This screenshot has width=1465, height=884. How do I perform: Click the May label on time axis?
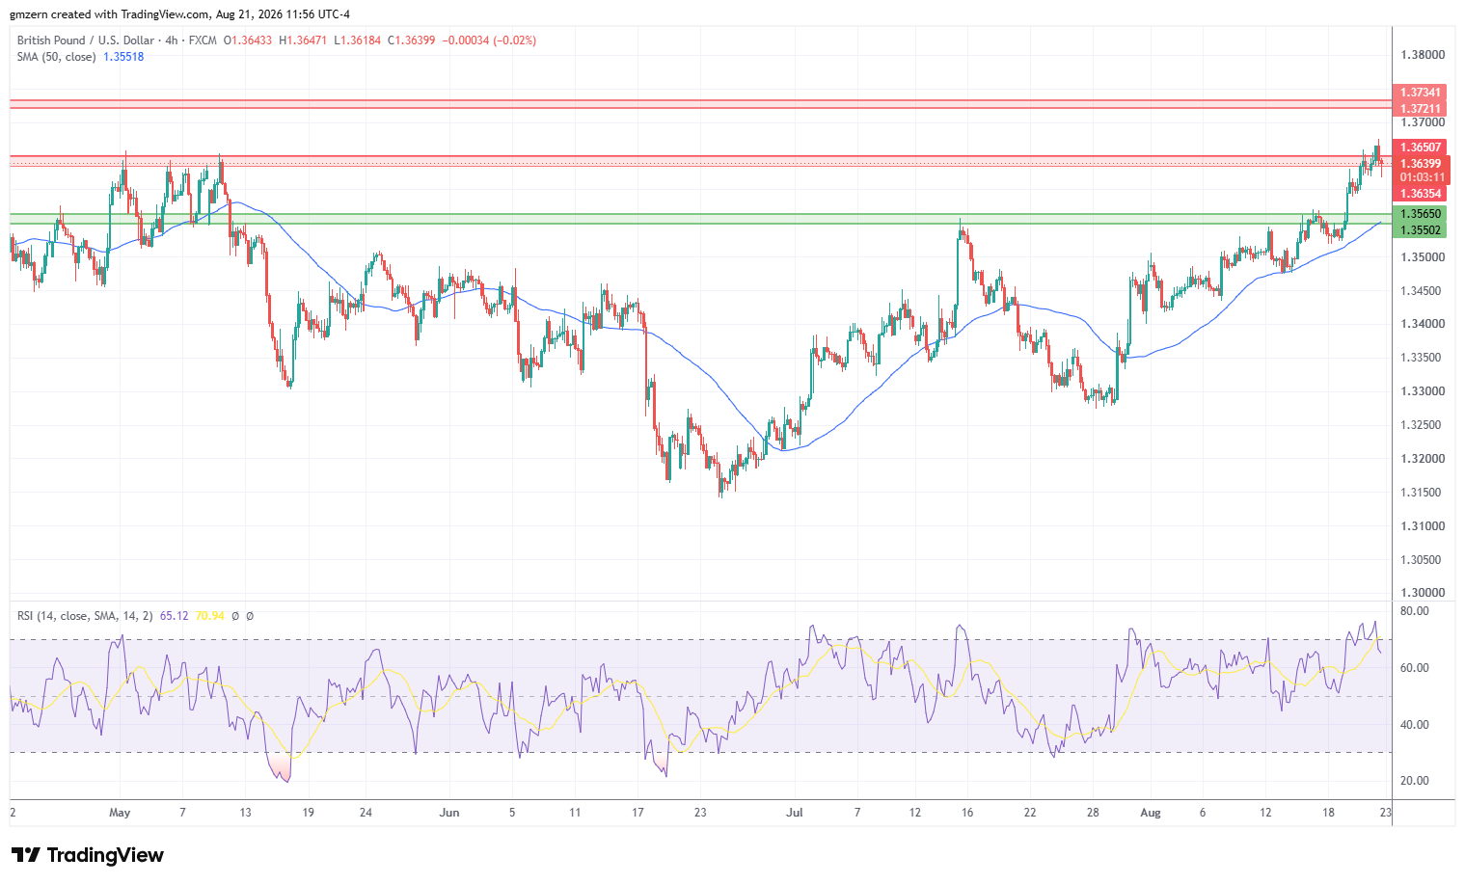[120, 813]
